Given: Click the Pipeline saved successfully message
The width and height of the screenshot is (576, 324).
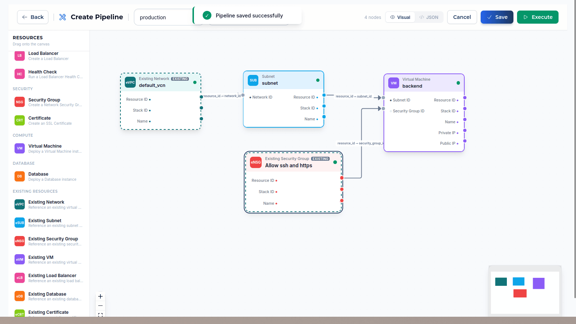Looking at the screenshot, I should [249, 16].
